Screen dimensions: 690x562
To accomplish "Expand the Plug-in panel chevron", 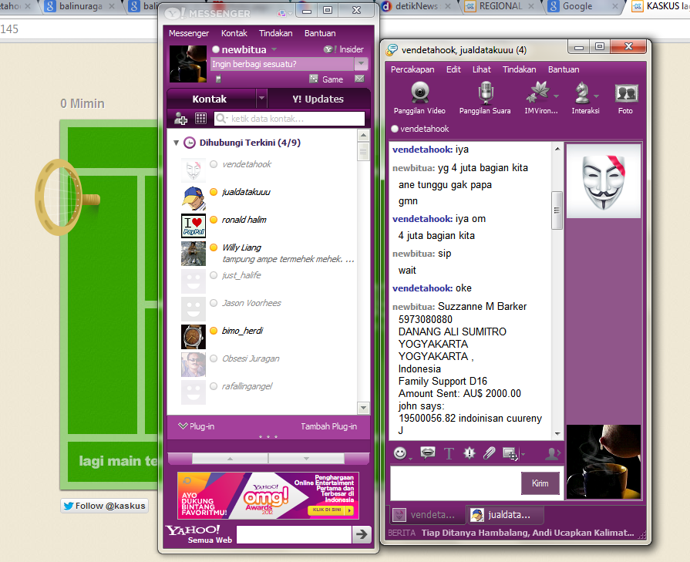I will point(183,426).
